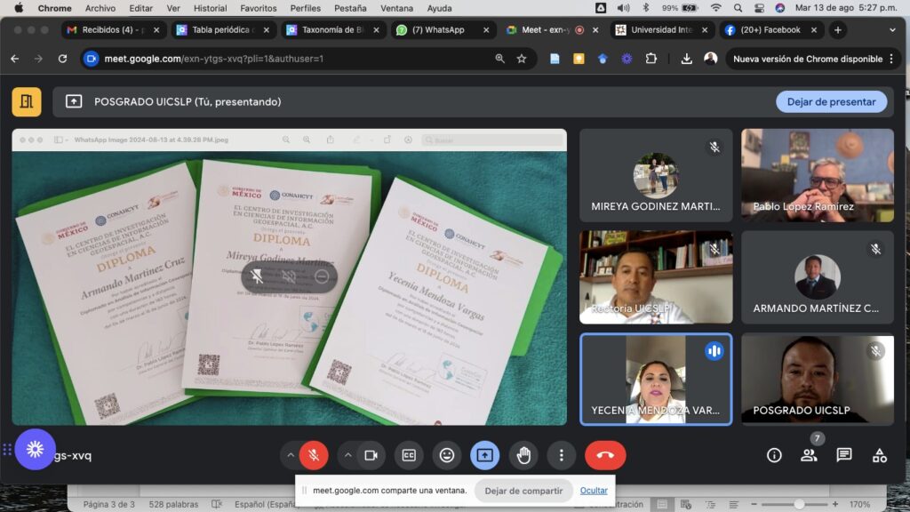This screenshot has width=910, height=512.
Task: Select Pablo Lopez Ramirez video tile
Action: pos(818,175)
